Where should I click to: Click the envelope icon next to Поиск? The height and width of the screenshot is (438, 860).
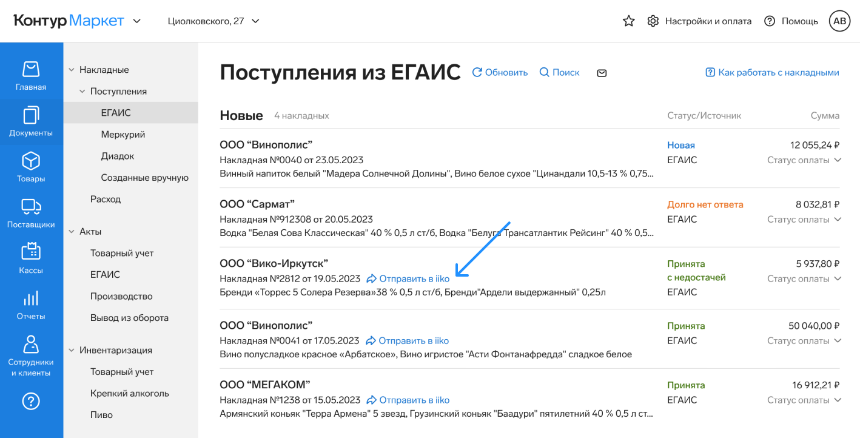602,73
